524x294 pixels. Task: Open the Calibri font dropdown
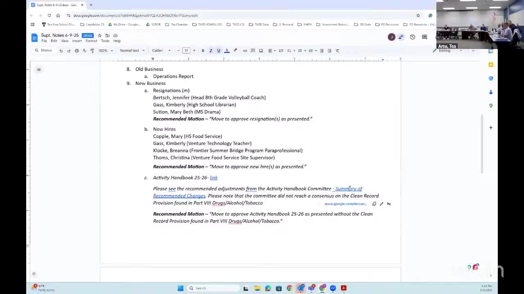pyautogui.click(x=161, y=51)
